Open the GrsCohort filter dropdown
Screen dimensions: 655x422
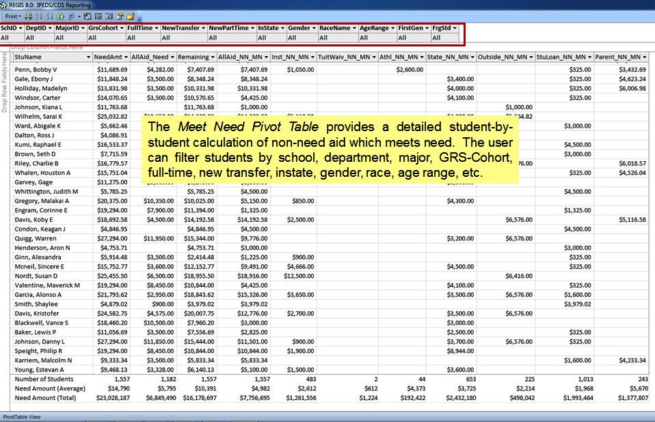(122, 28)
